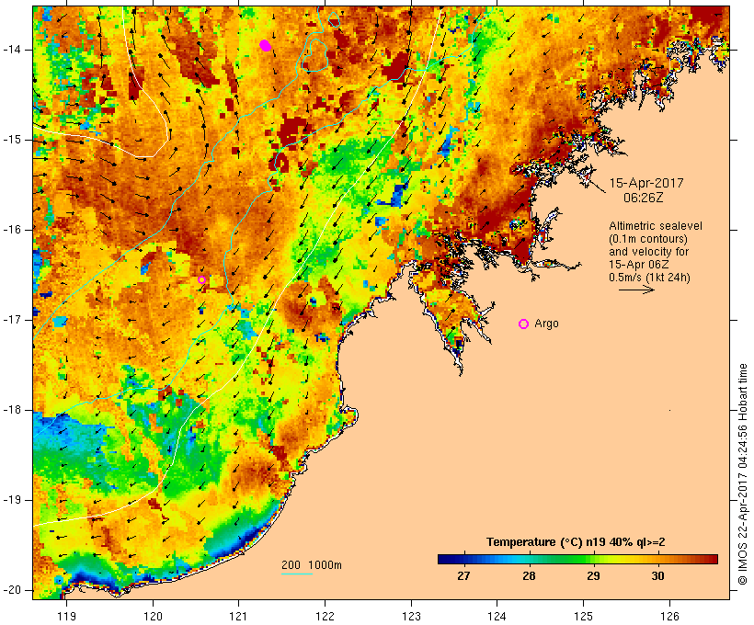The height and width of the screenshot is (625, 754).
Task: Click the '28' colorbar label
Action: pos(529,575)
